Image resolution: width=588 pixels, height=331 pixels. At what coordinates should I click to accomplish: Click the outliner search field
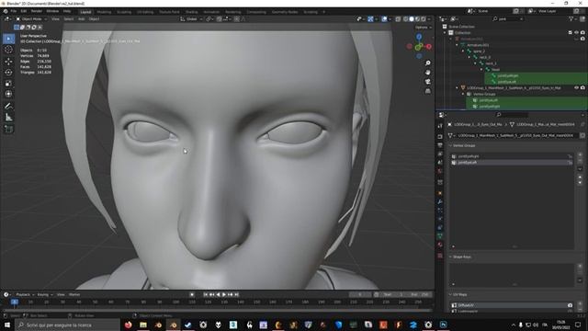point(508,18)
